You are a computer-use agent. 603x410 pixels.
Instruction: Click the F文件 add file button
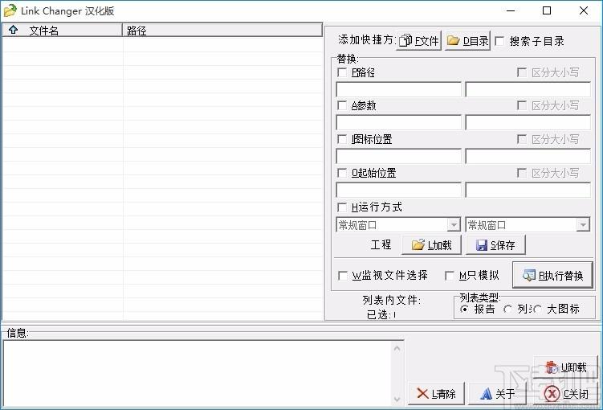coord(419,41)
